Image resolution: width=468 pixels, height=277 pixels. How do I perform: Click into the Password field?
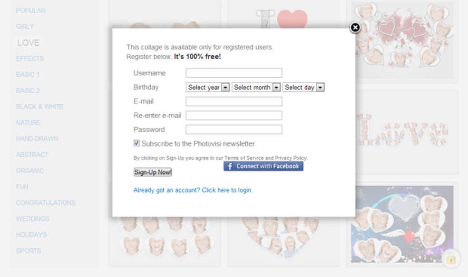pyautogui.click(x=234, y=129)
